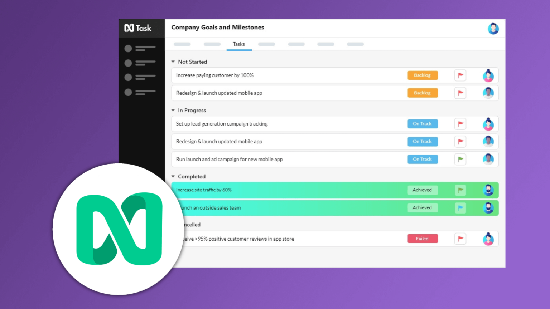This screenshot has height=309, width=550.
Task: Collapse the Completed section arrow
Action: coord(173,176)
